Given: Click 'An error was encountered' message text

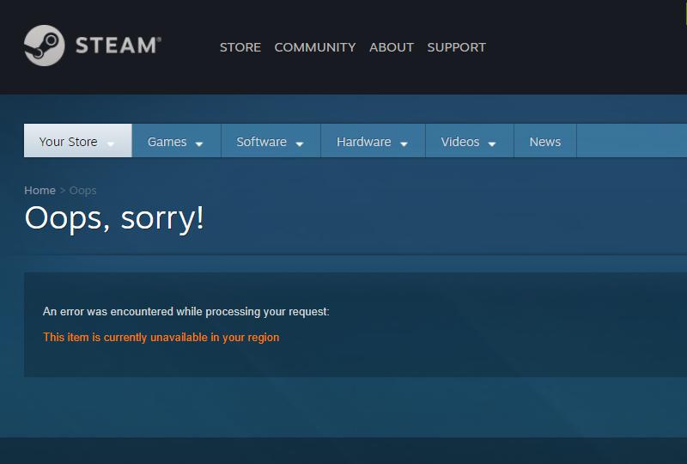Looking at the screenshot, I should [x=186, y=311].
